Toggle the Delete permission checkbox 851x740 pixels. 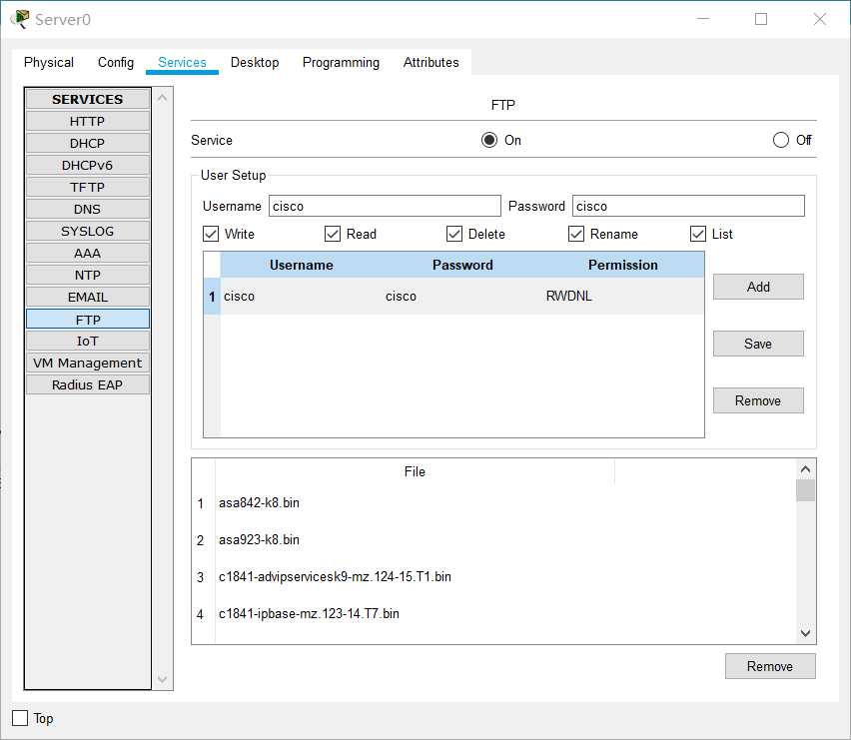[454, 234]
